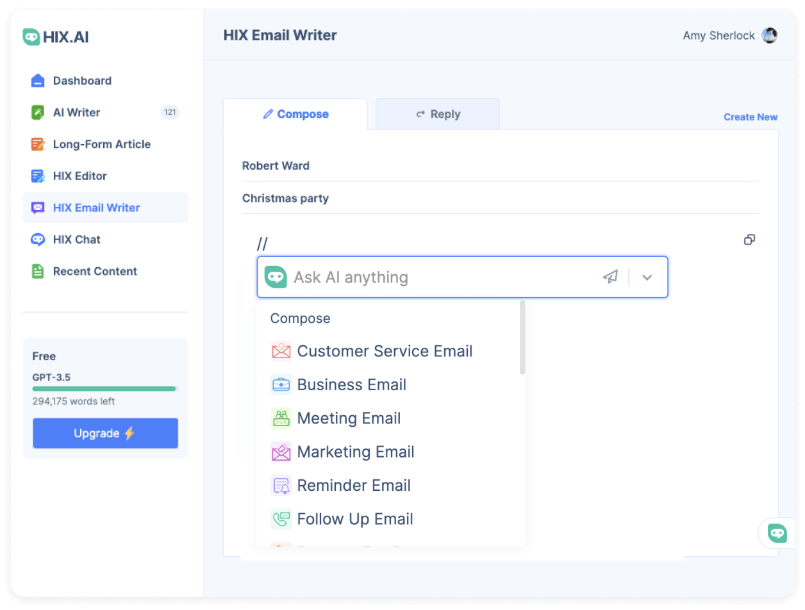Click the Customer Service Email envelope icon
The height and width of the screenshot is (610, 805).
[281, 351]
